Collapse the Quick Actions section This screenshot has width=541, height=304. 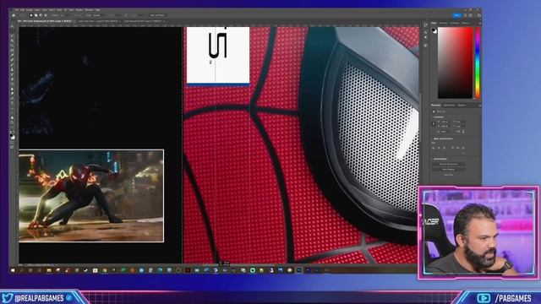click(x=440, y=159)
